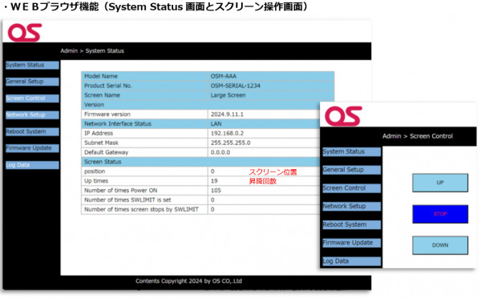The image size is (481, 298).
Task: Open System Status in the left window sidebar
Action: [32, 65]
